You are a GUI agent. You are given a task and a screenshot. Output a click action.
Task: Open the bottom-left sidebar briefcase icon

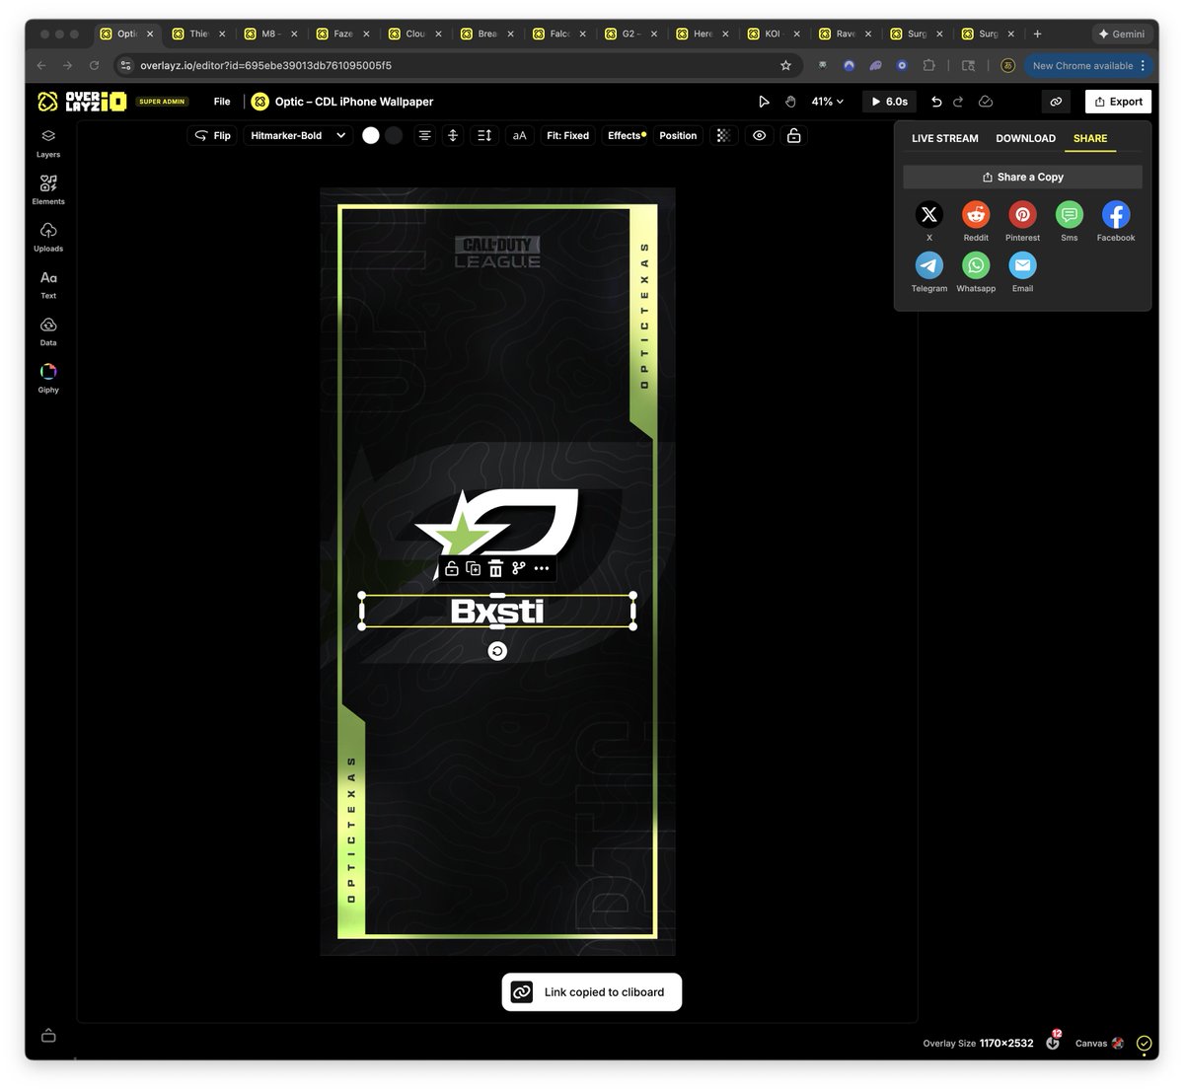click(48, 1036)
